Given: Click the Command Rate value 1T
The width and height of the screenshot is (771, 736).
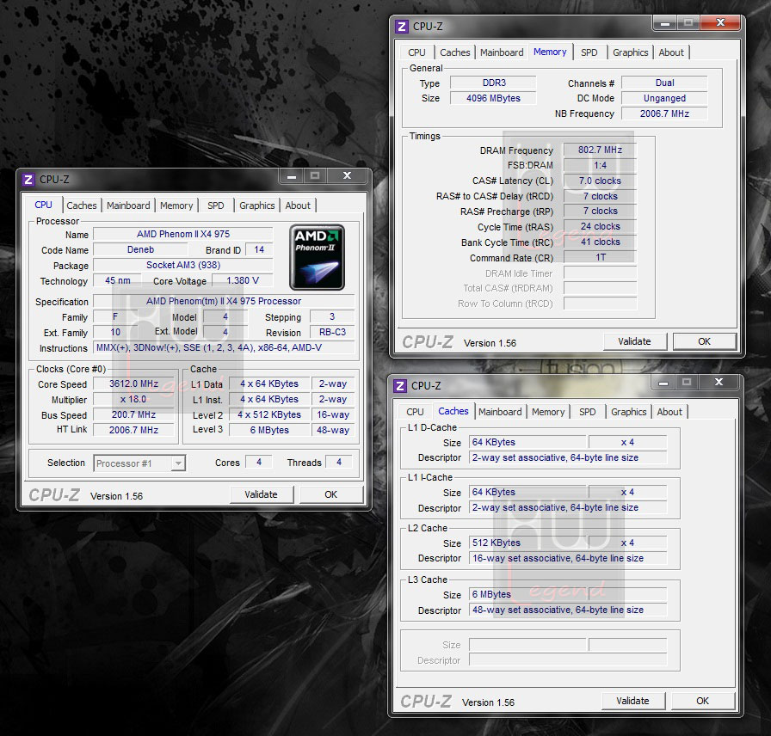Looking at the screenshot, I should click(x=600, y=257).
